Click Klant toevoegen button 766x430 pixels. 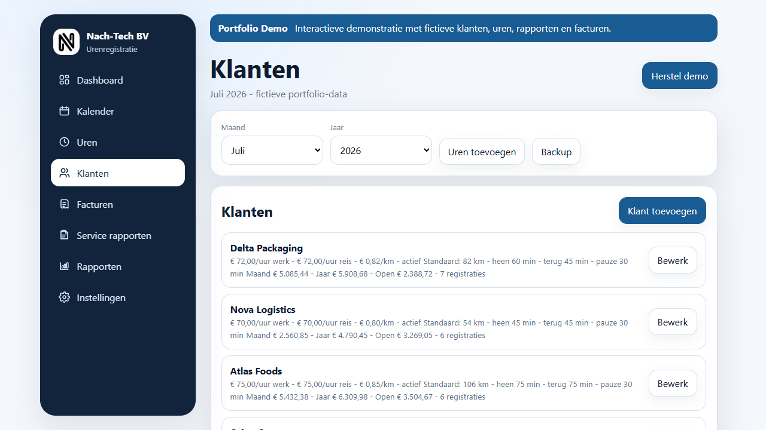(662, 211)
